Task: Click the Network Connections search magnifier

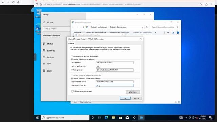Action: click(177, 27)
